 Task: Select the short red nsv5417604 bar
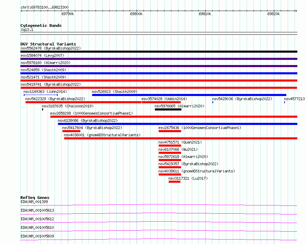(x=71, y=131)
